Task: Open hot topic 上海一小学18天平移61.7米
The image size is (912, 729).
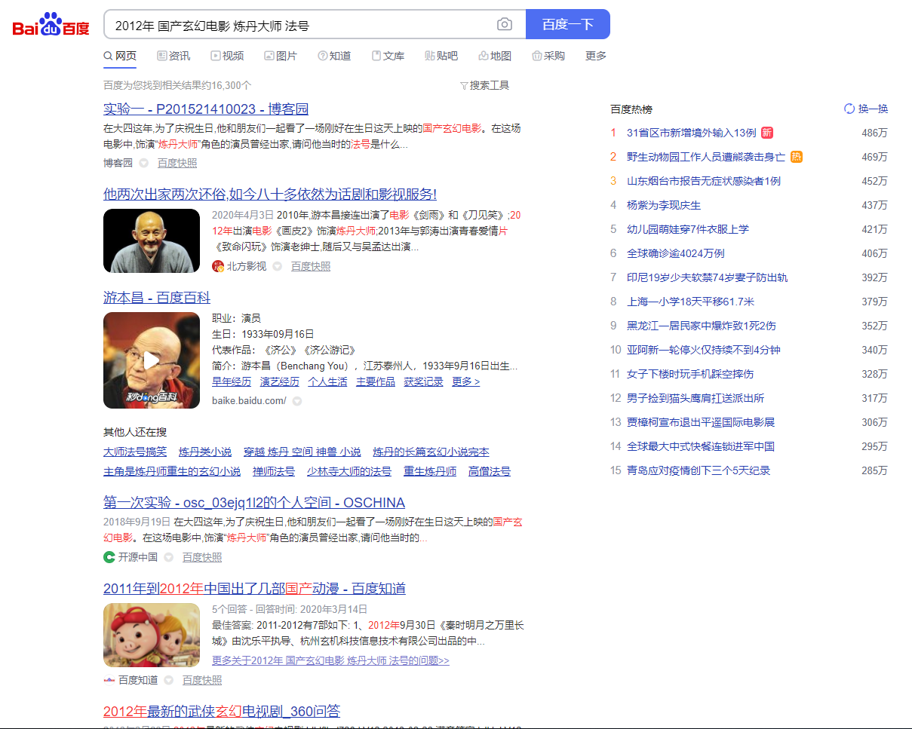Action: point(691,302)
